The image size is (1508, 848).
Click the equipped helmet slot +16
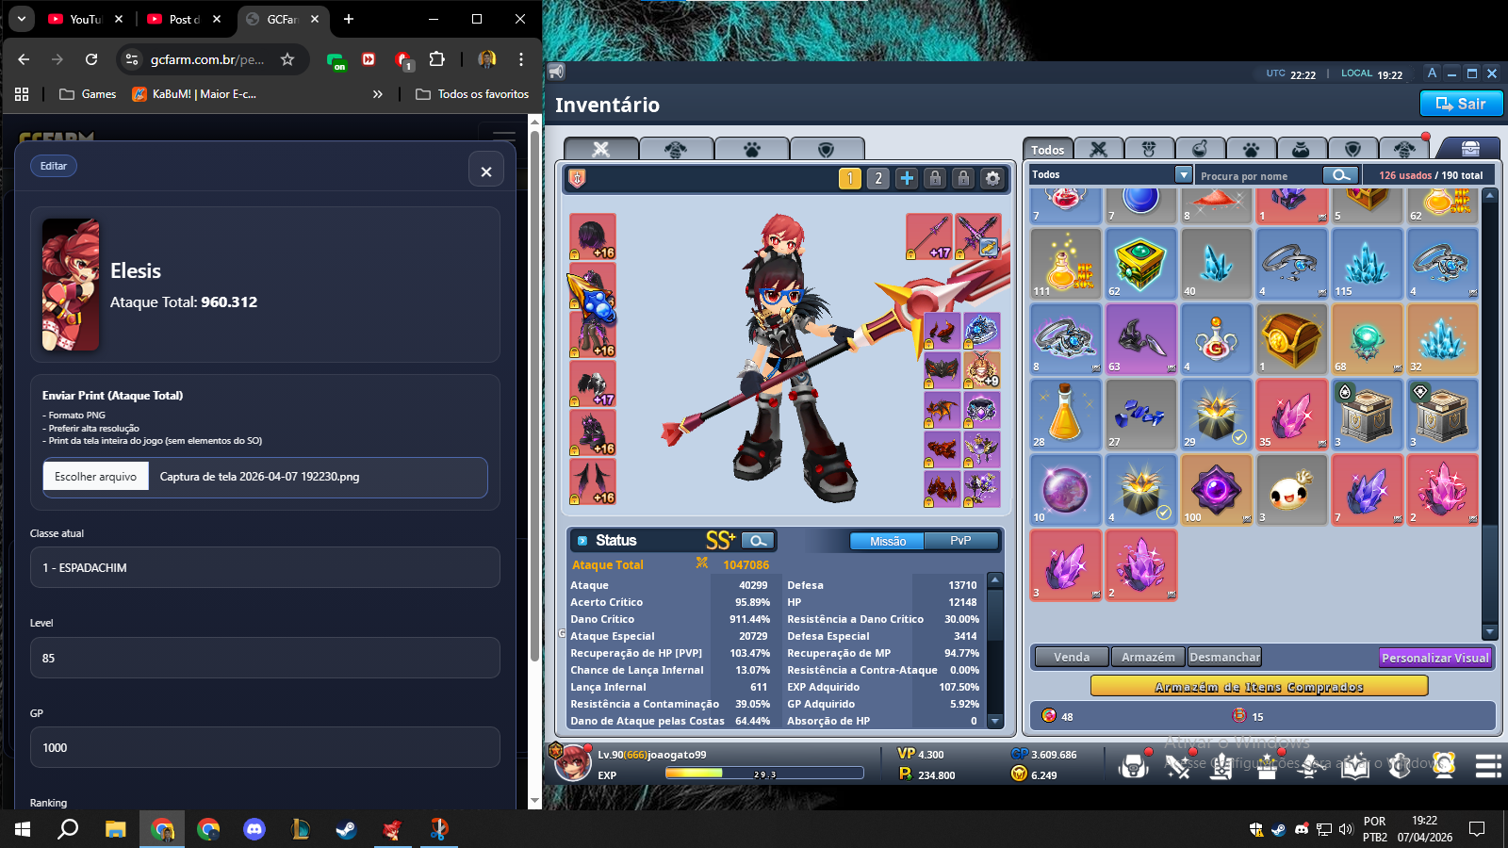pyautogui.click(x=593, y=236)
